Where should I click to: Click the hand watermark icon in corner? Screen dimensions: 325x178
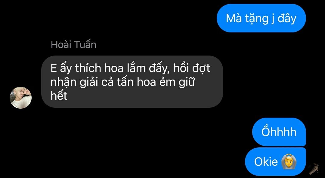pos(314,169)
